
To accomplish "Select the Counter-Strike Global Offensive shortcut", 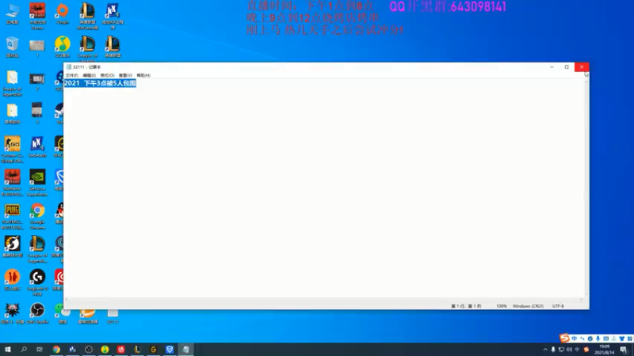I will tap(12, 150).
